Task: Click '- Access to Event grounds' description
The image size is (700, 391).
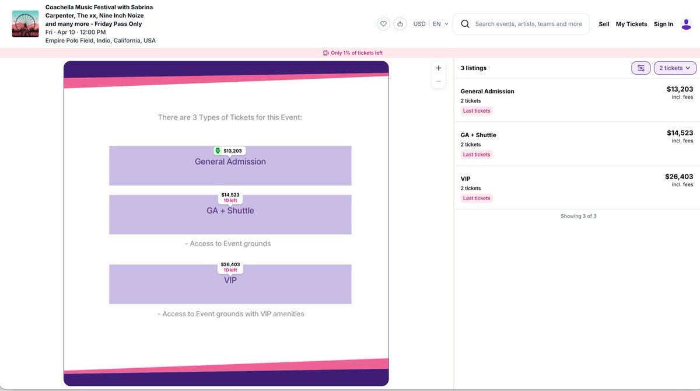Action: point(228,243)
